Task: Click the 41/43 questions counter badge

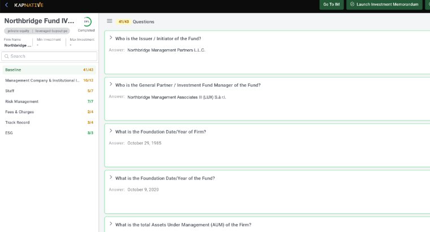Action: [x=124, y=22]
